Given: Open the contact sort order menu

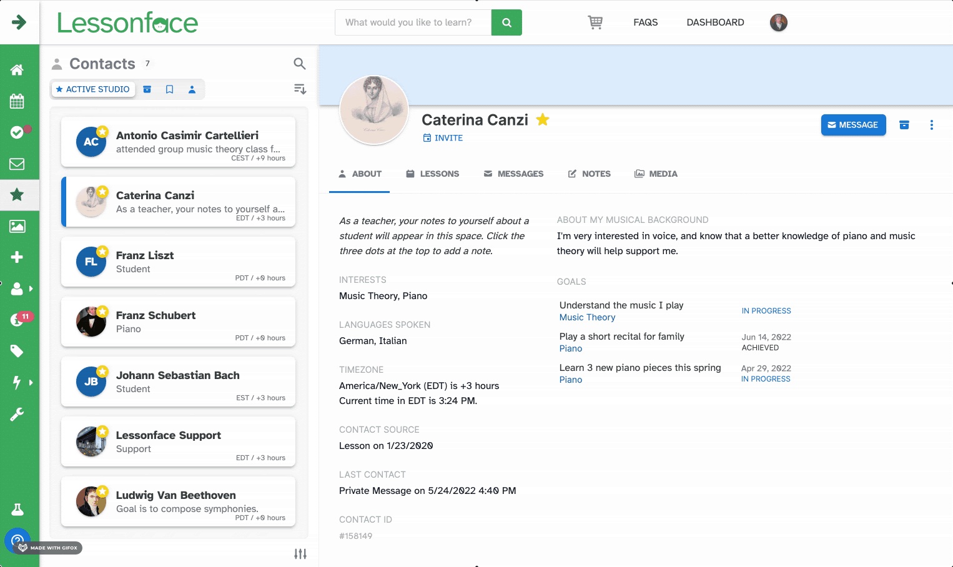Looking at the screenshot, I should (x=300, y=89).
